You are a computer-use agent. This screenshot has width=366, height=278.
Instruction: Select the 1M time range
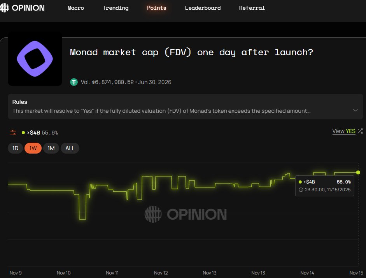[x=51, y=148]
